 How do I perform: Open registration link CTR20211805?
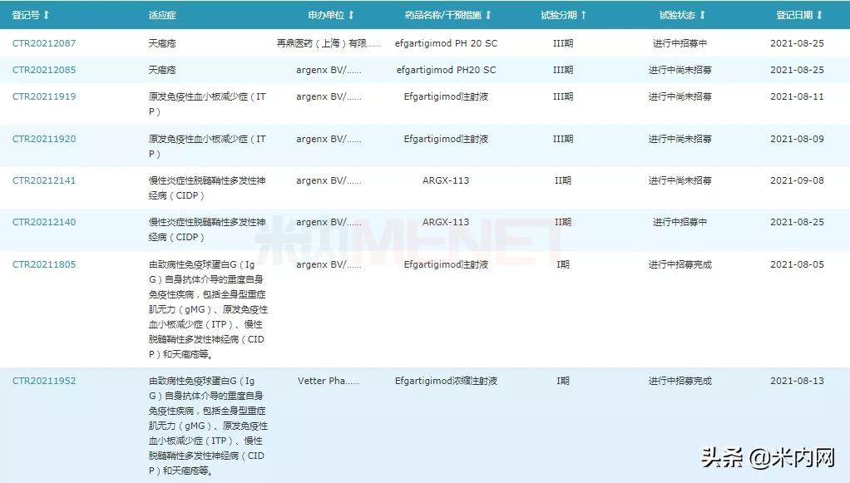coord(44,264)
